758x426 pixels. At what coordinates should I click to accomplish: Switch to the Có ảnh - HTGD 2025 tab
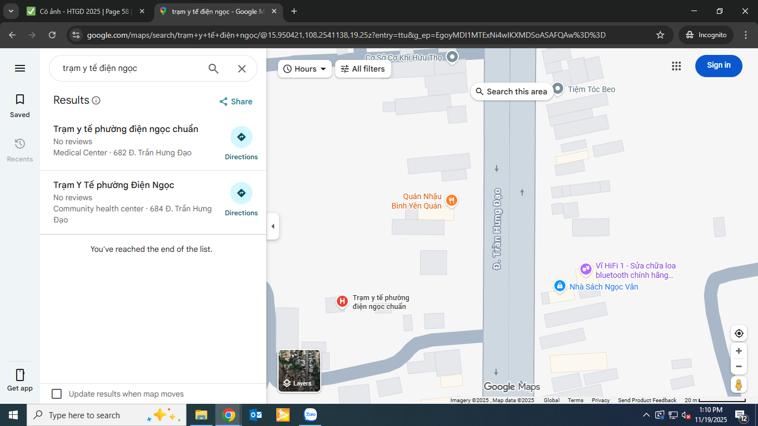[83, 11]
